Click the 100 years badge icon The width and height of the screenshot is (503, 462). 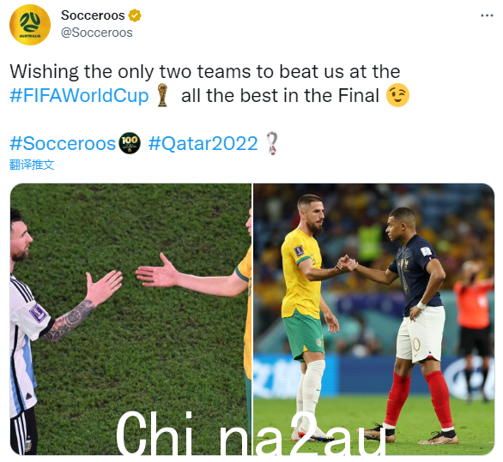[x=130, y=143]
